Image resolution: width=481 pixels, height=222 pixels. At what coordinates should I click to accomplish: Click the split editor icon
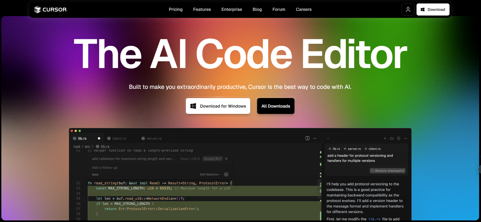[307, 138]
